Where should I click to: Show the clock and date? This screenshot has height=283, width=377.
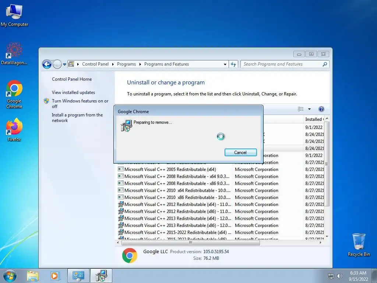click(358, 276)
